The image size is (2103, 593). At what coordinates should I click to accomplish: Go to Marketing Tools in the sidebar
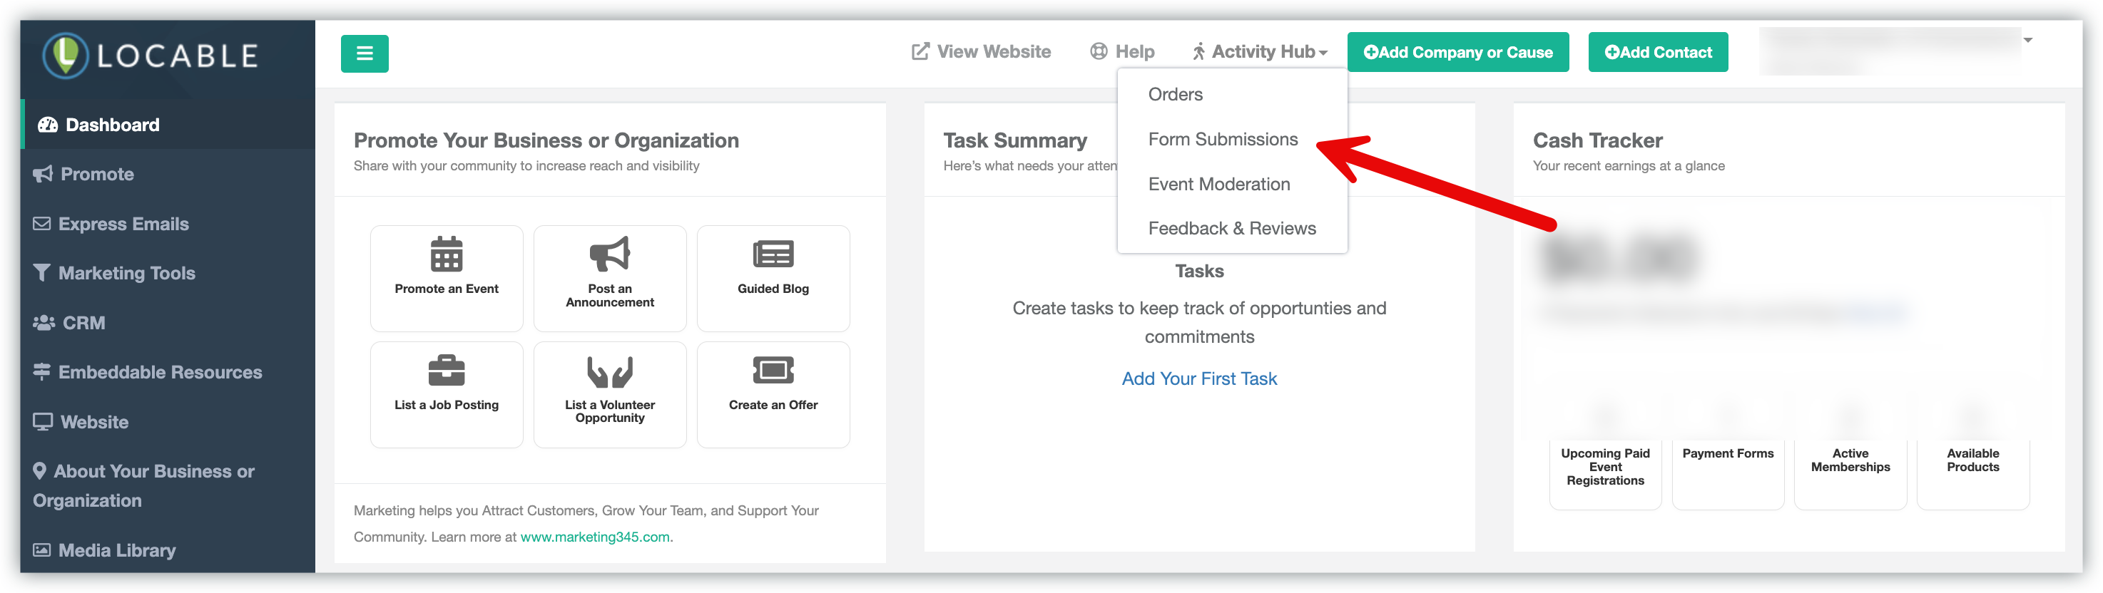tap(126, 273)
